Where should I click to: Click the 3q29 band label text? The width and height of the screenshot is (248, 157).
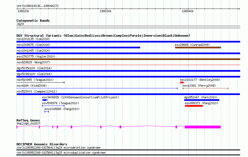tap(20, 24)
